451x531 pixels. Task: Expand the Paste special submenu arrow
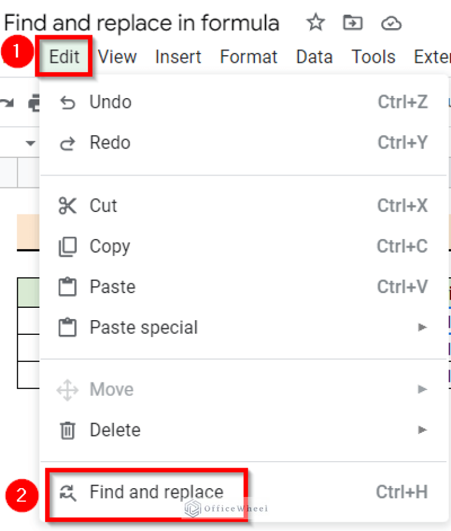[x=422, y=328]
